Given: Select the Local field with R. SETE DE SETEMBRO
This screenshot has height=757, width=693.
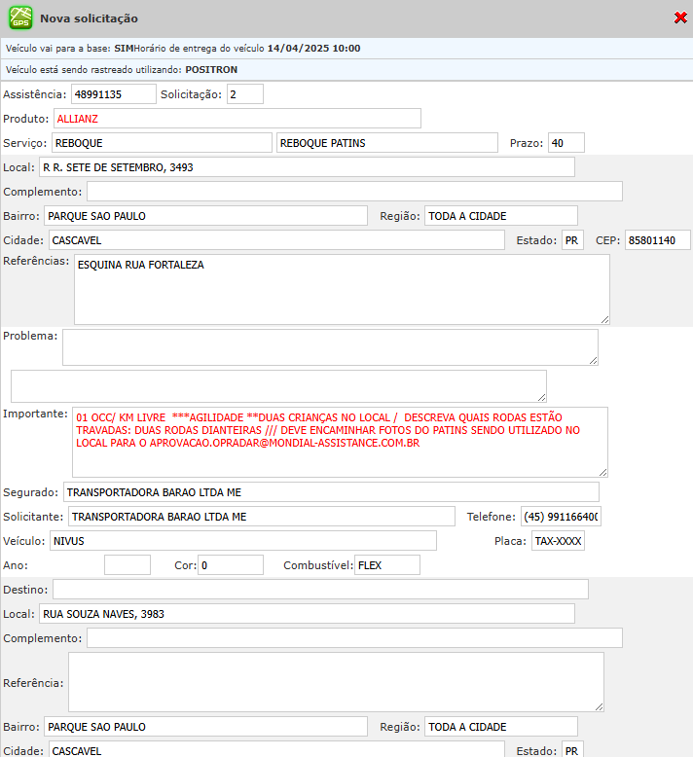Looking at the screenshot, I should point(306,167).
